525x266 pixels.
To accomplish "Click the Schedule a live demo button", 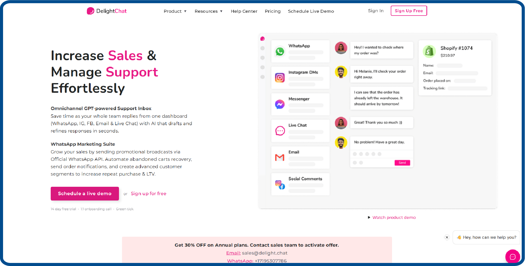I will pos(85,194).
